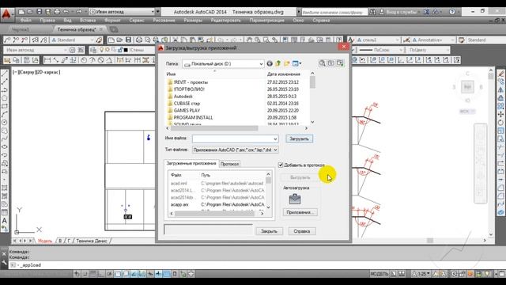This screenshot has height=285, width=506.
Task: Select the Загруженные приложения tab
Action: [x=191, y=164]
